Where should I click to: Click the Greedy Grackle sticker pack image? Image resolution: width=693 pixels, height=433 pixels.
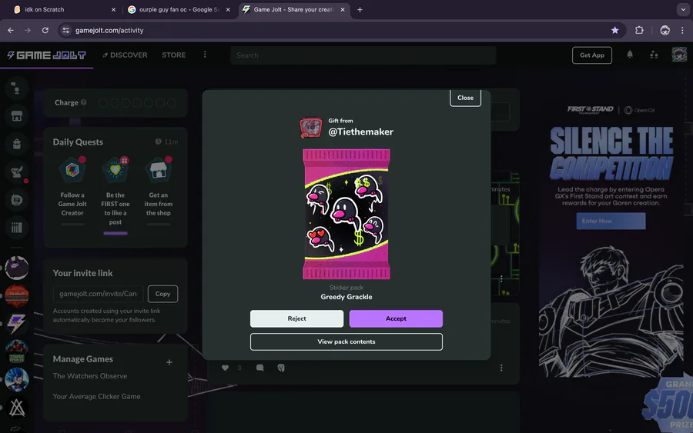(x=346, y=214)
